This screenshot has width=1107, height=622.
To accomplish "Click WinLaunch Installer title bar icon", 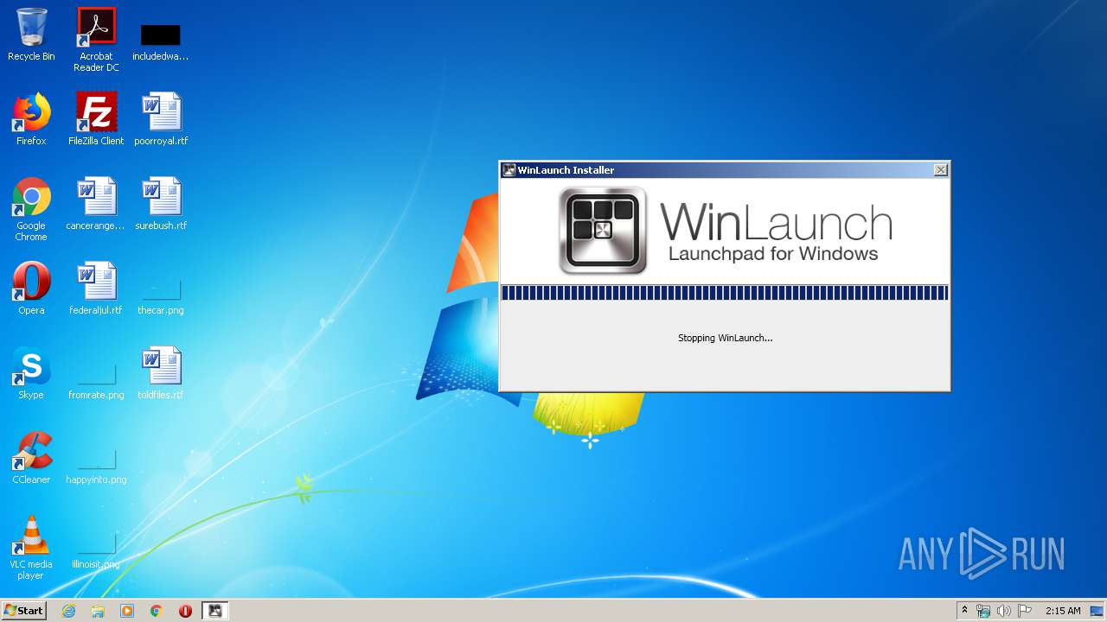I will pos(509,170).
